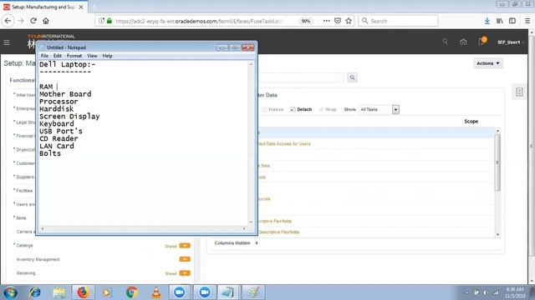
Task: Open Inventory Management orange dropdown
Action: click(x=185, y=259)
